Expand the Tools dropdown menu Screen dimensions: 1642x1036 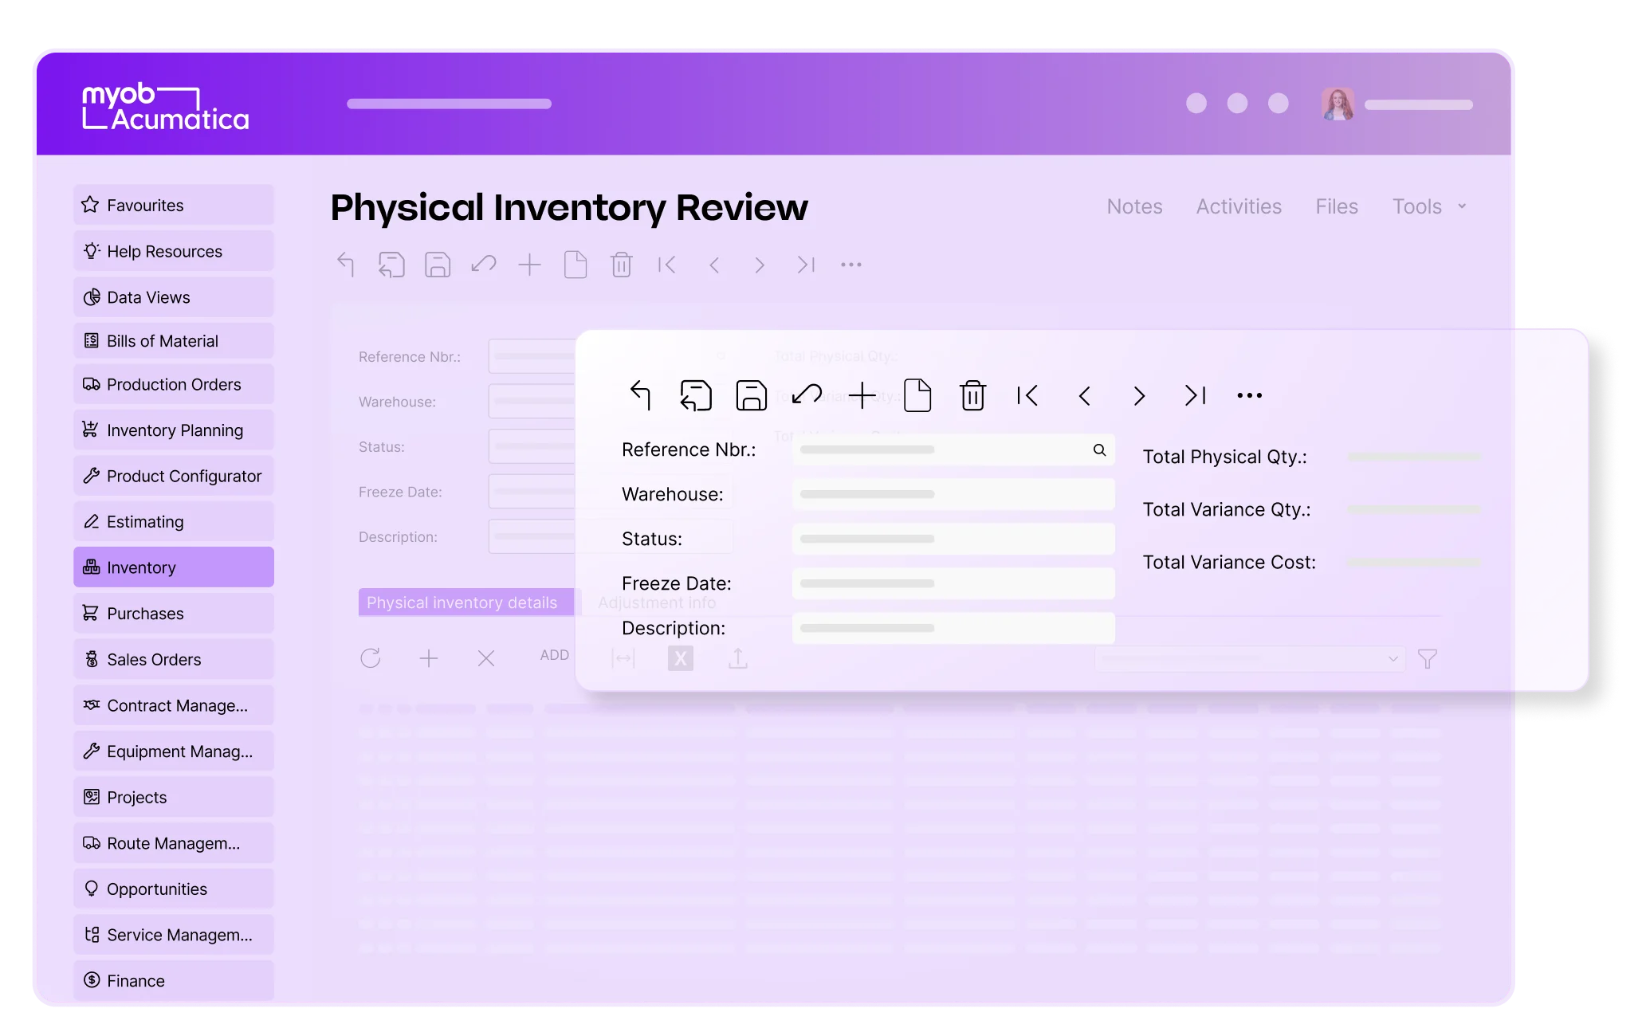pyautogui.click(x=1429, y=206)
